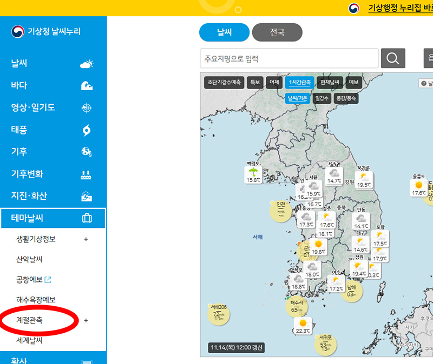This screenshot has width=433, height=364.
Task: Click the 서해206 buoy circle marker
Action: 219,314
